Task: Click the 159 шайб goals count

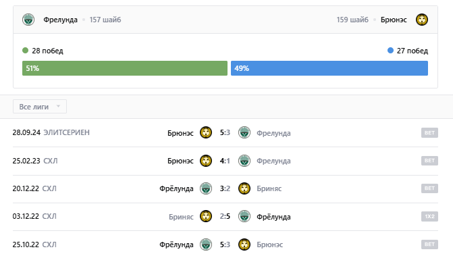Action: pos(352,20)
